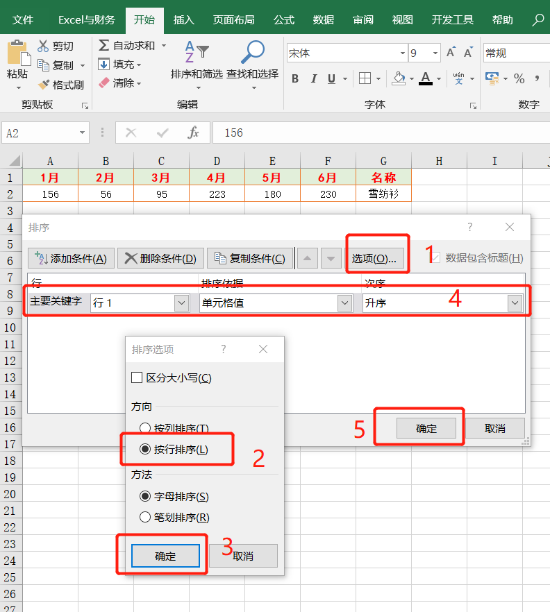Expand the primary key 行 1 dropdown
Viewport: 550px width, 612px height.
pos(182,303)
